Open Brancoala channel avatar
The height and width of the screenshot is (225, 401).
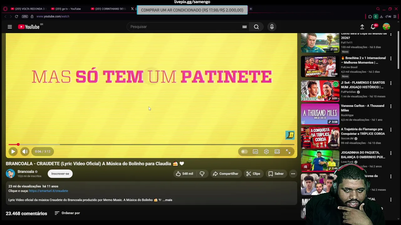pyautogui.click(x=10, y=173)
